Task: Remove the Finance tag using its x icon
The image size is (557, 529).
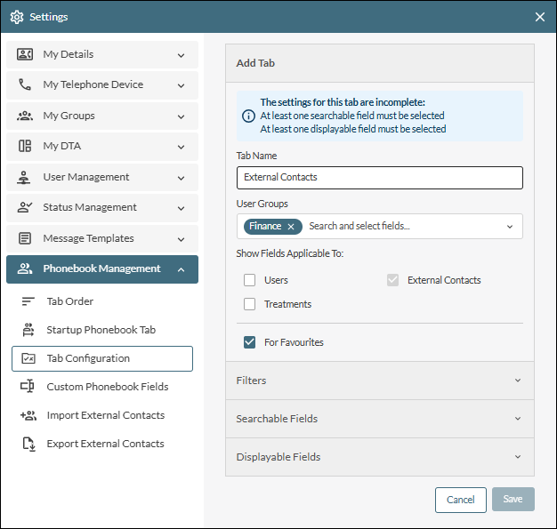Action: pyautogui.click(x=291, y=227)
